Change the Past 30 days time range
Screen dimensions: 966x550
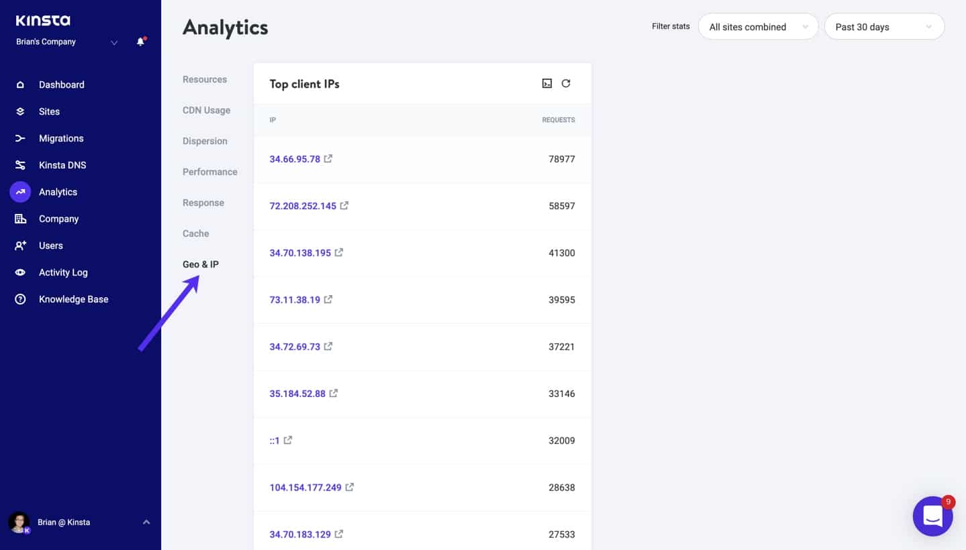[x=883, y=27]
